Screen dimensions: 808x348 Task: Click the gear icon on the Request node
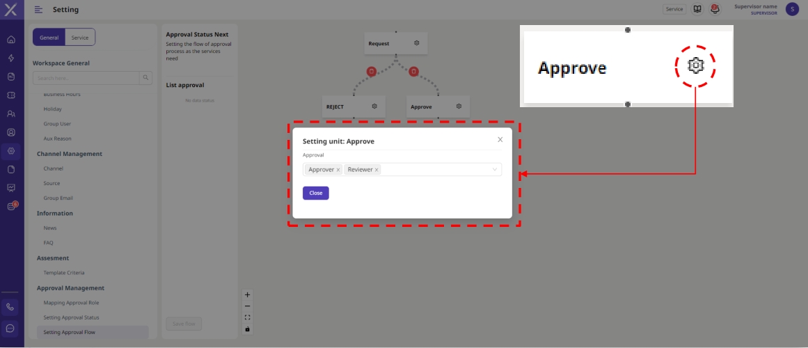click(x=417, y=43)
